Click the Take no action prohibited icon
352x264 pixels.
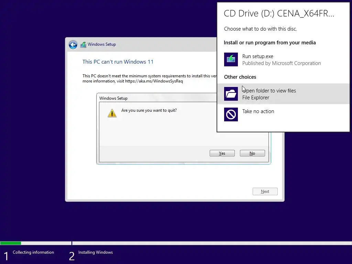coord(231,114)
